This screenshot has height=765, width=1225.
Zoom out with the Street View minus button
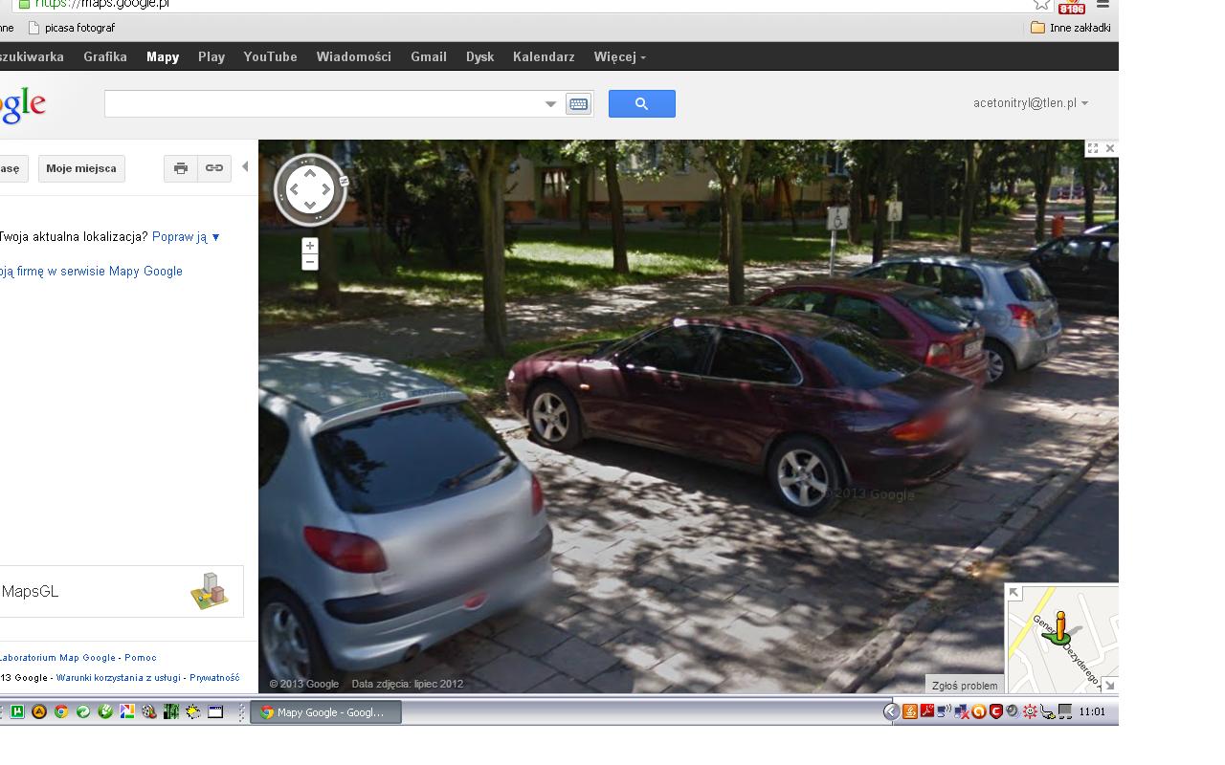click(x=309, y=262)
